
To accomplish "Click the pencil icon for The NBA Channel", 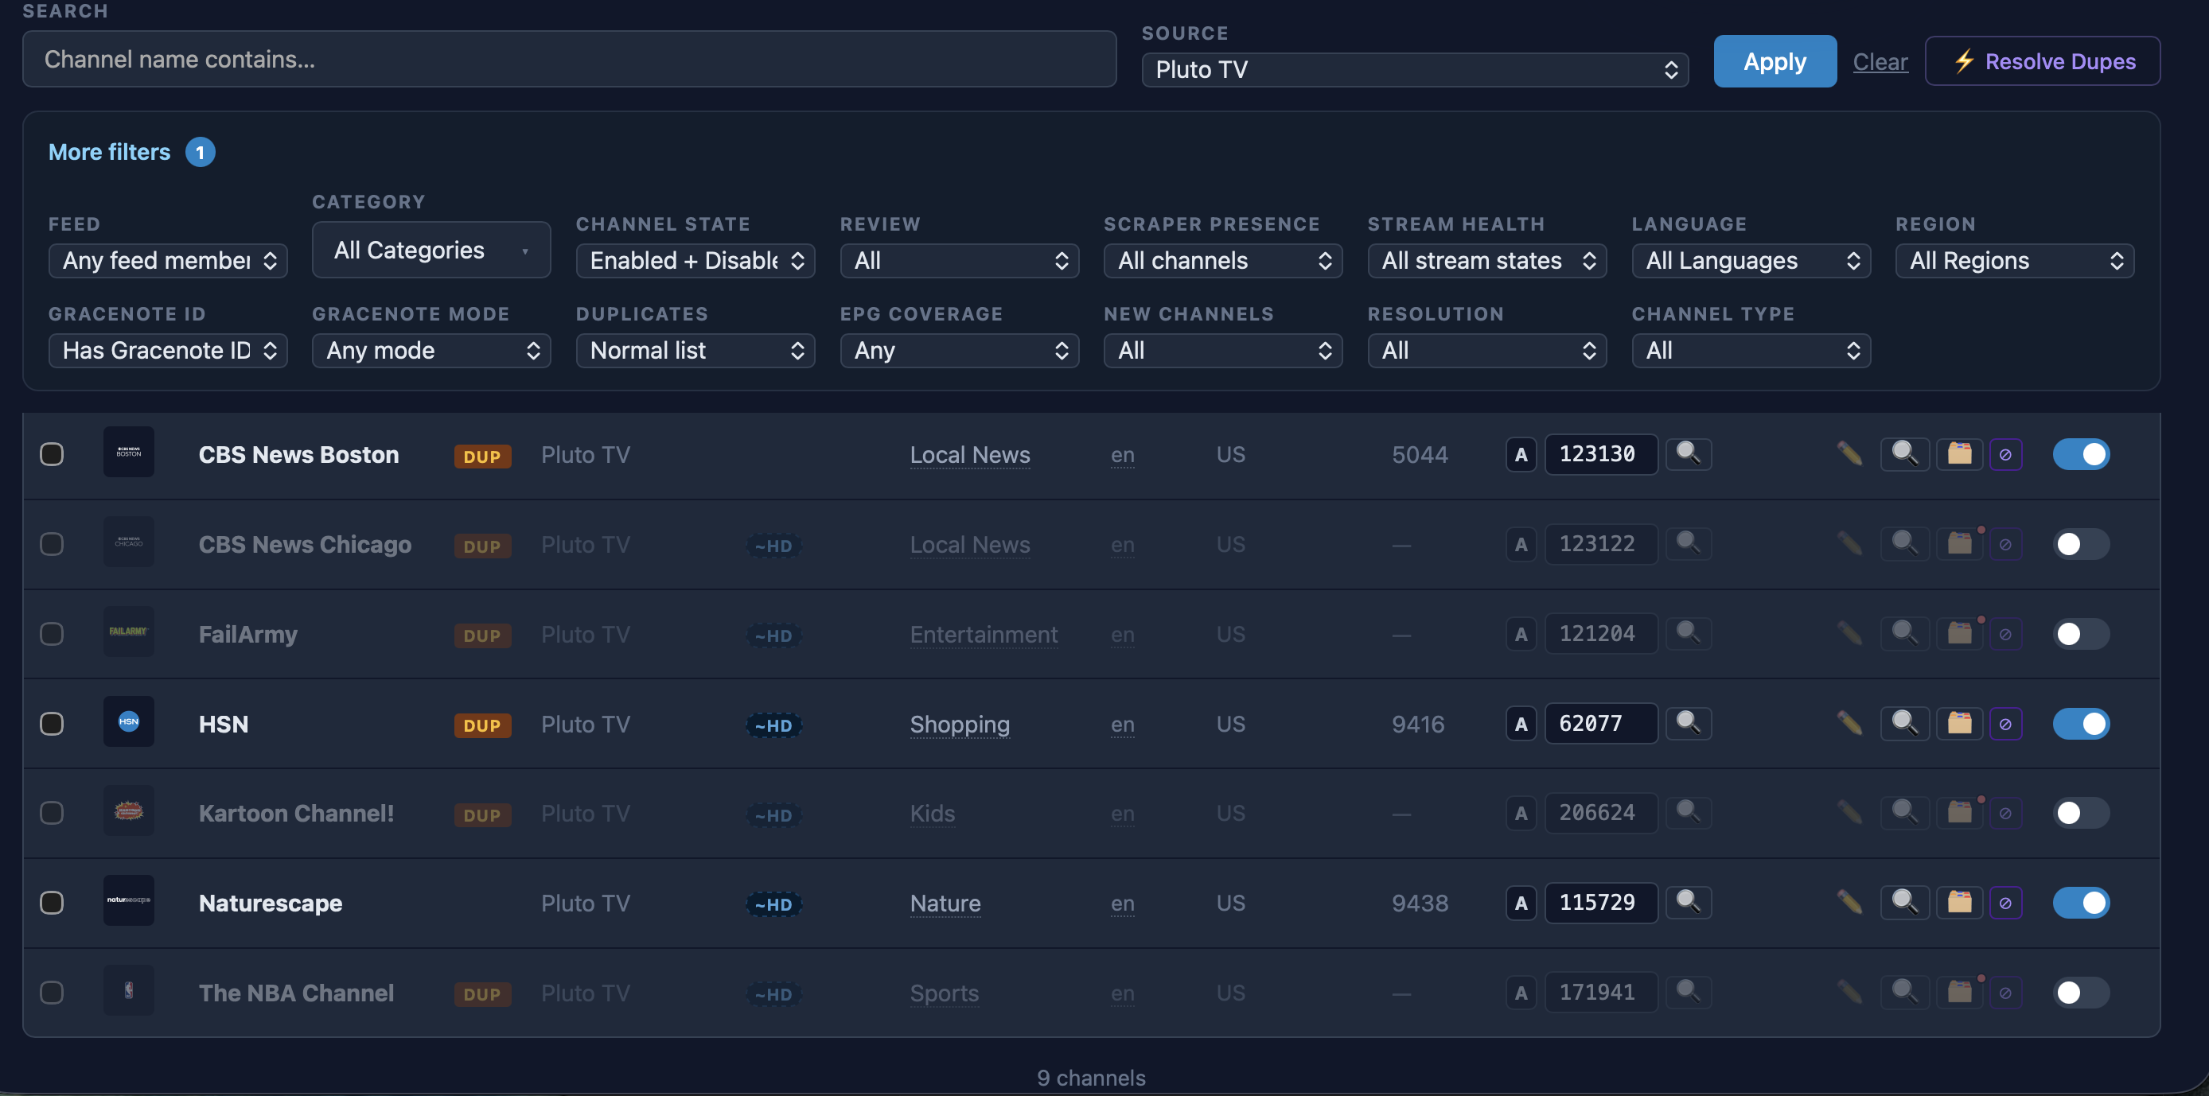I will (x=1849, y=993).
